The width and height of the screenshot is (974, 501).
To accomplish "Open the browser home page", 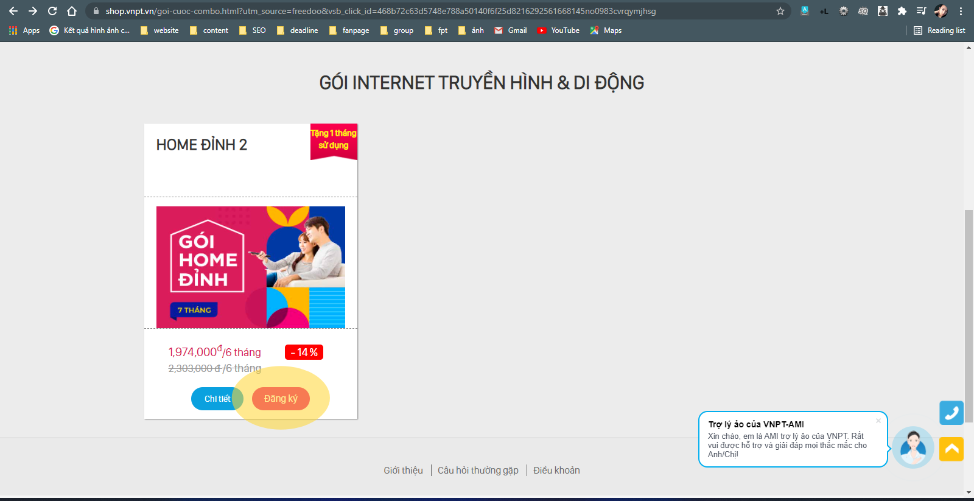I will coord(72,11).
